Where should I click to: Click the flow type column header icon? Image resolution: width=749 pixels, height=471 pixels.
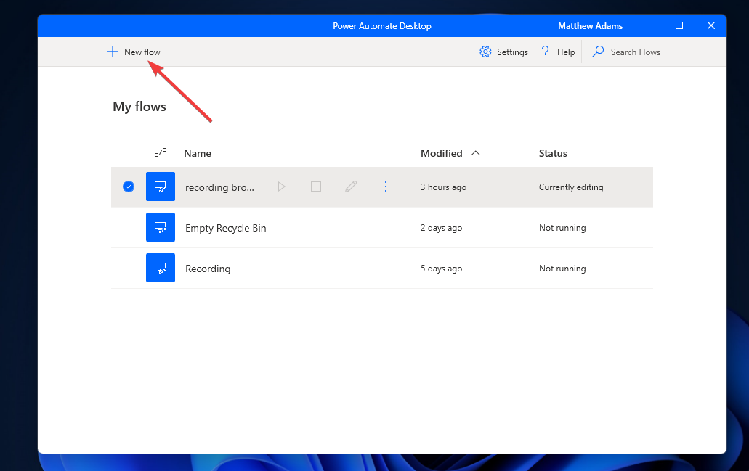161,152
